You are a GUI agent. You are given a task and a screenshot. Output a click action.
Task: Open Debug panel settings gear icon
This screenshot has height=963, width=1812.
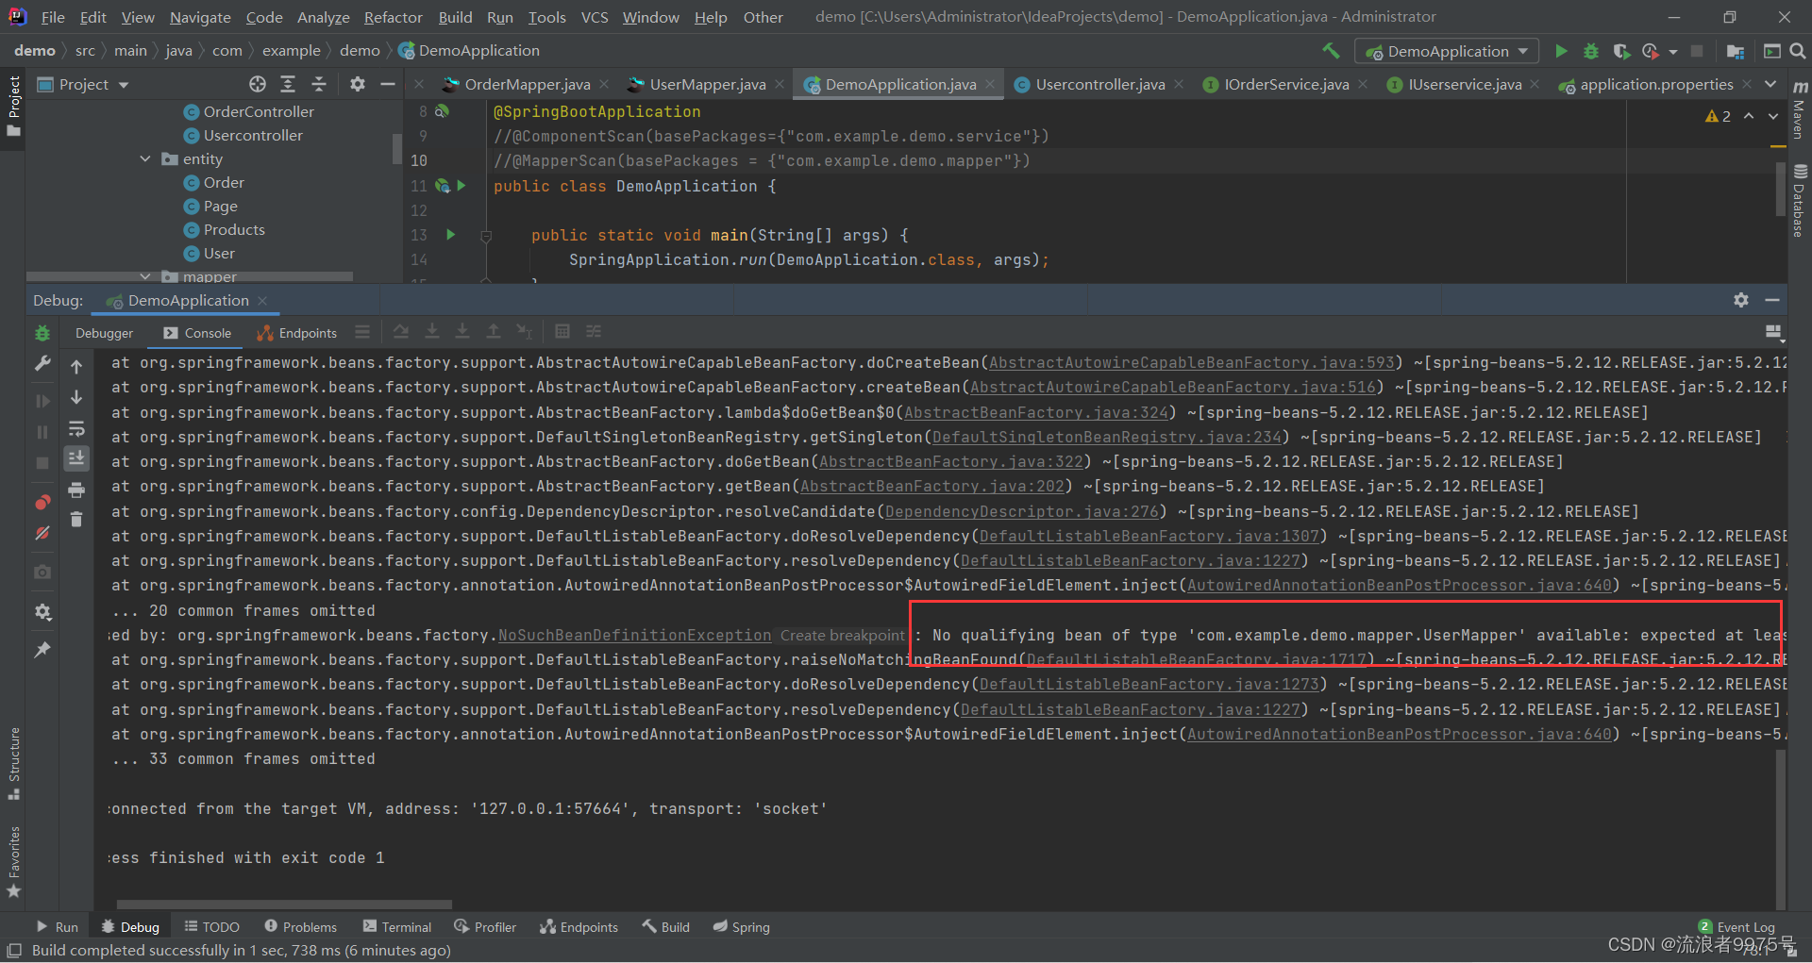click(1741, 300)
